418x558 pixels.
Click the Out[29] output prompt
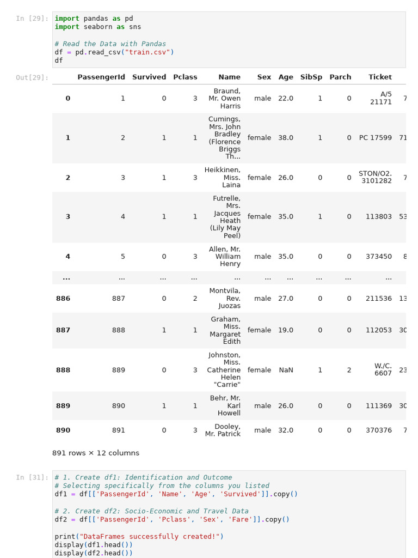click(32, 77)
